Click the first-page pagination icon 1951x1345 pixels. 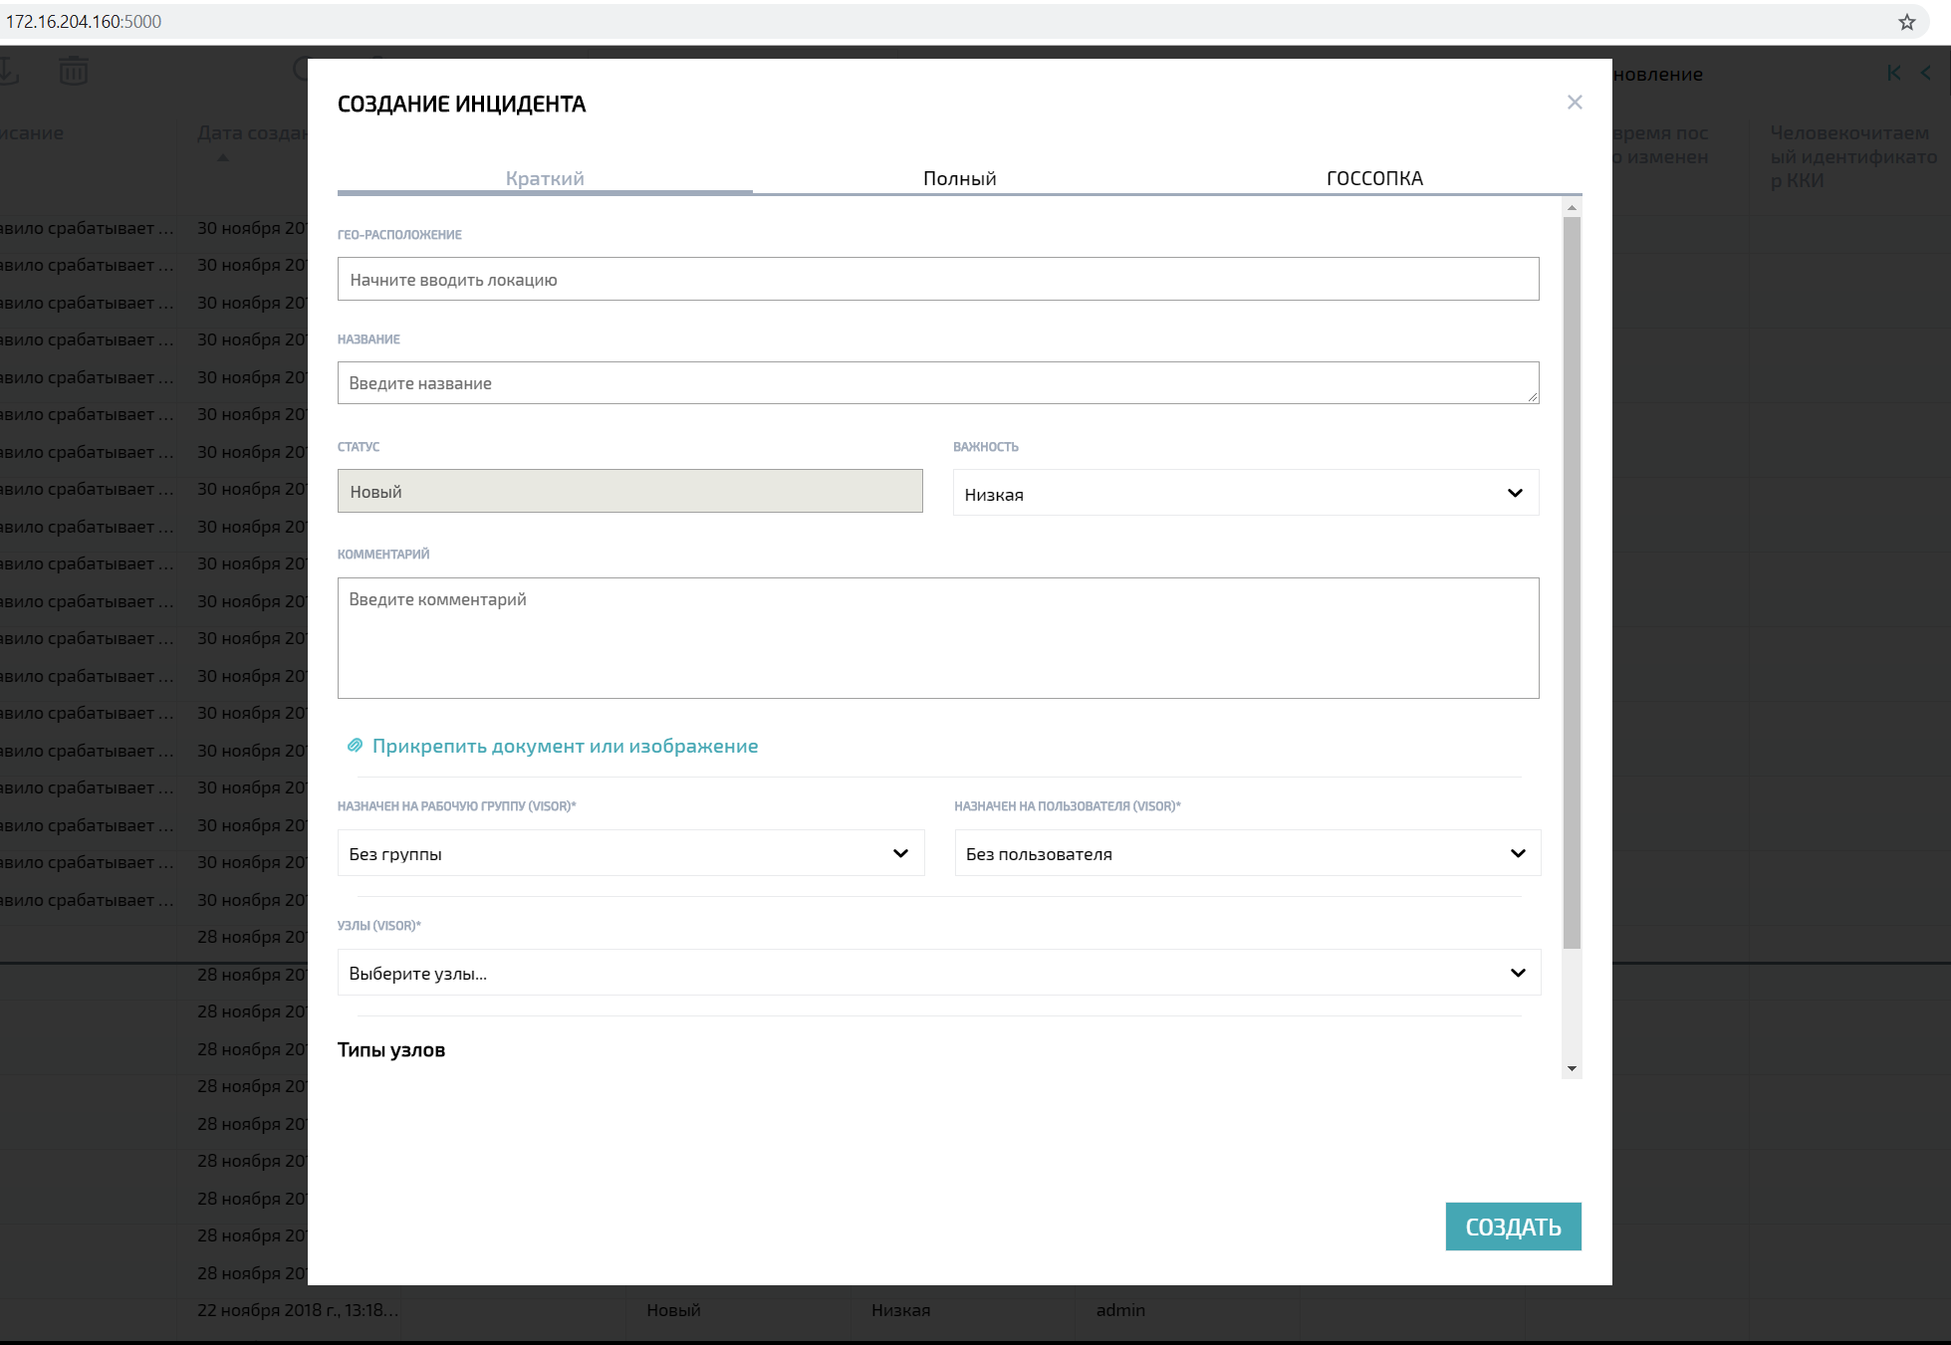1893,73
